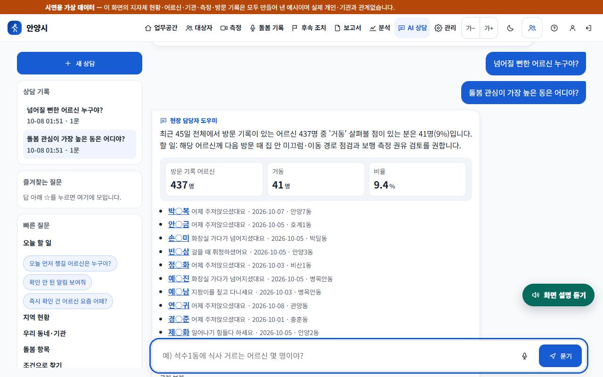Go to the 대상자 menu
Screen dimensions: 603x377
point(199,28)
